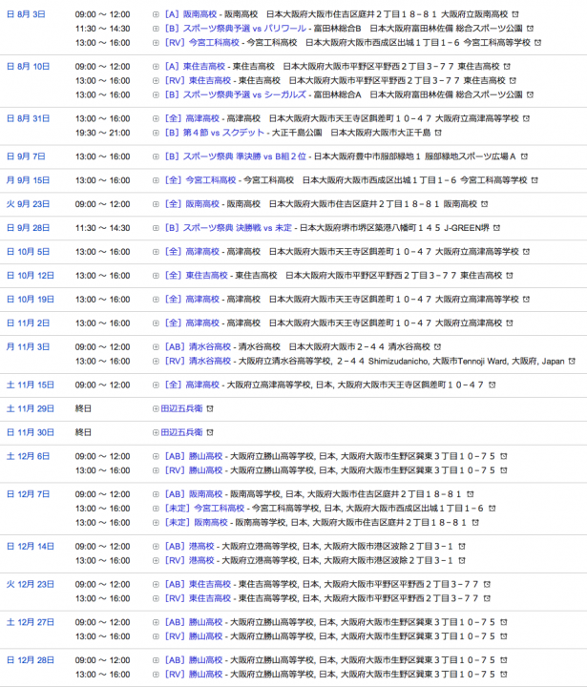Open map icon for 8月3日 [A] 阪南高校 event

pyautogui.click(x=515, y=14)
